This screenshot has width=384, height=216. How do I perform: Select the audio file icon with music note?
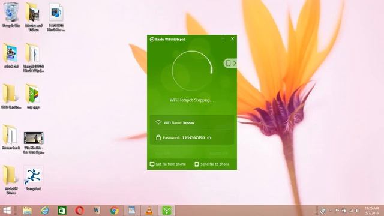pos(56,17)
